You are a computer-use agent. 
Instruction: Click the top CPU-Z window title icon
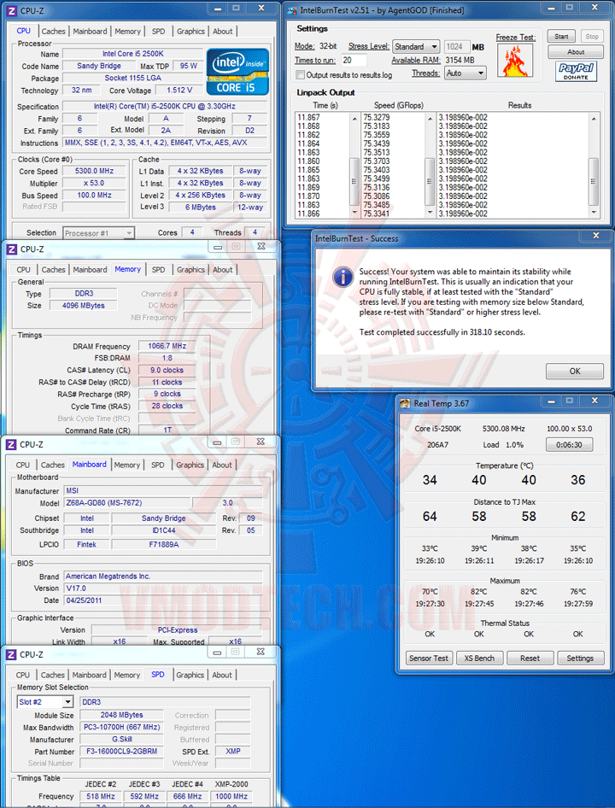coord(12,10)
